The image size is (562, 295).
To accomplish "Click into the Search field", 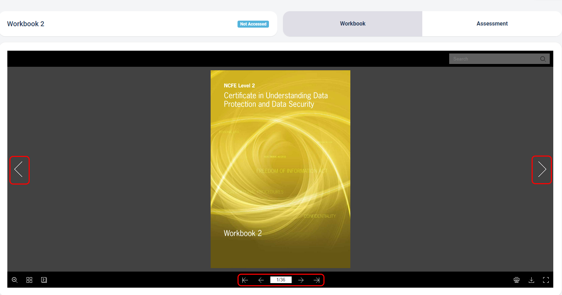I will click(499, 59).
